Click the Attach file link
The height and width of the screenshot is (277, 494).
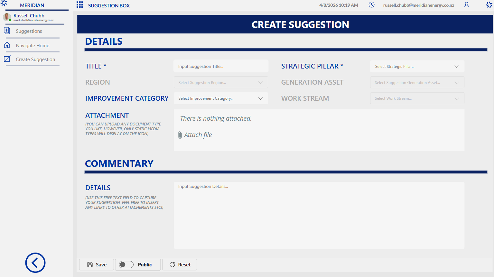[198, 135]
